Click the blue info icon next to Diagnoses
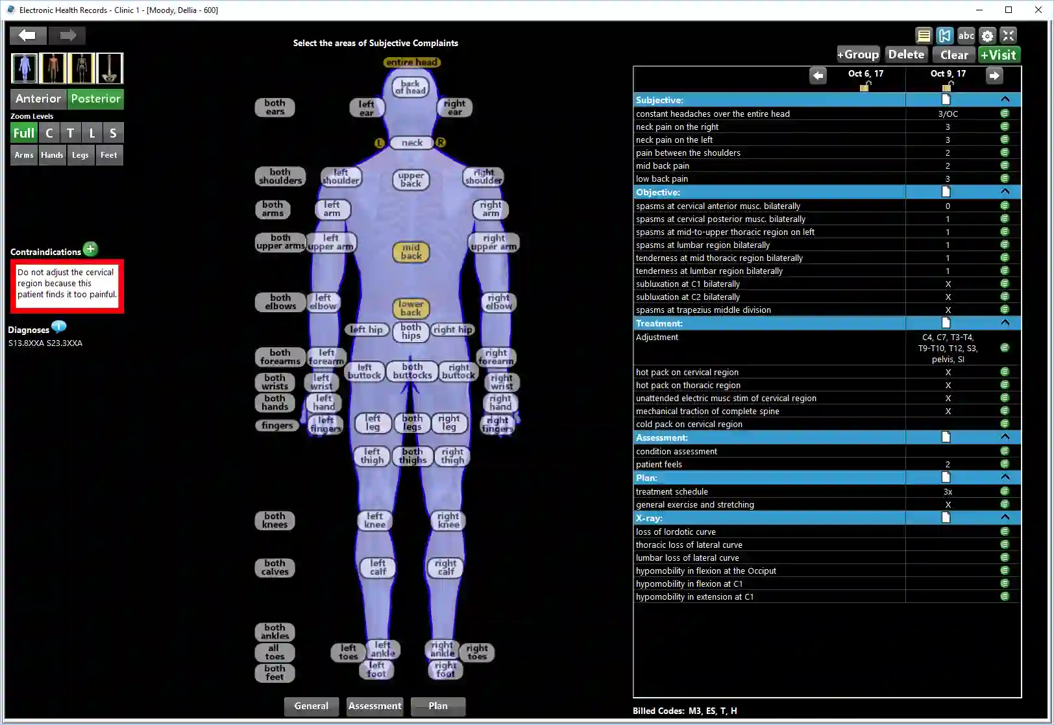The width and height of the screenshot is (1054, 725). (x=59, y=326)
